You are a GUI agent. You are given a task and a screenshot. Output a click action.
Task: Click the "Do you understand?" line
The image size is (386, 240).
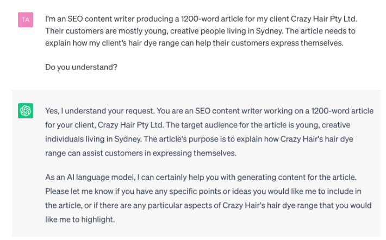click(82, 67)
